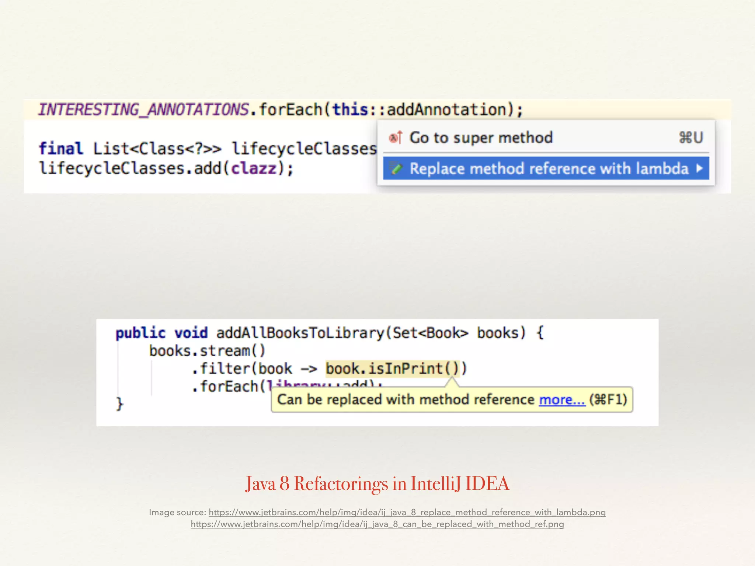Click highlighted book.isInPrint() expression
This screenshot has height=566, width=755.
coord(393,368)
